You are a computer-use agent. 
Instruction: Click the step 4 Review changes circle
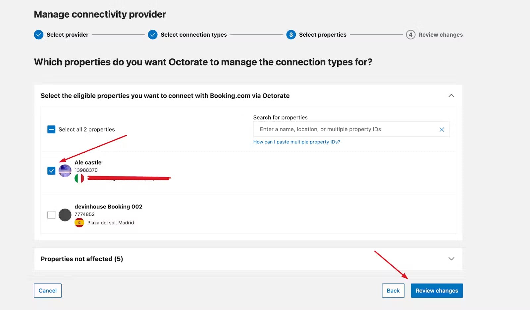point(410,35)
